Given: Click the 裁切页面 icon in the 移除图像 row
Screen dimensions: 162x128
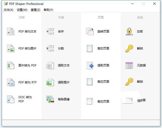Looking at the screenshot, I should tap(90, 101).
